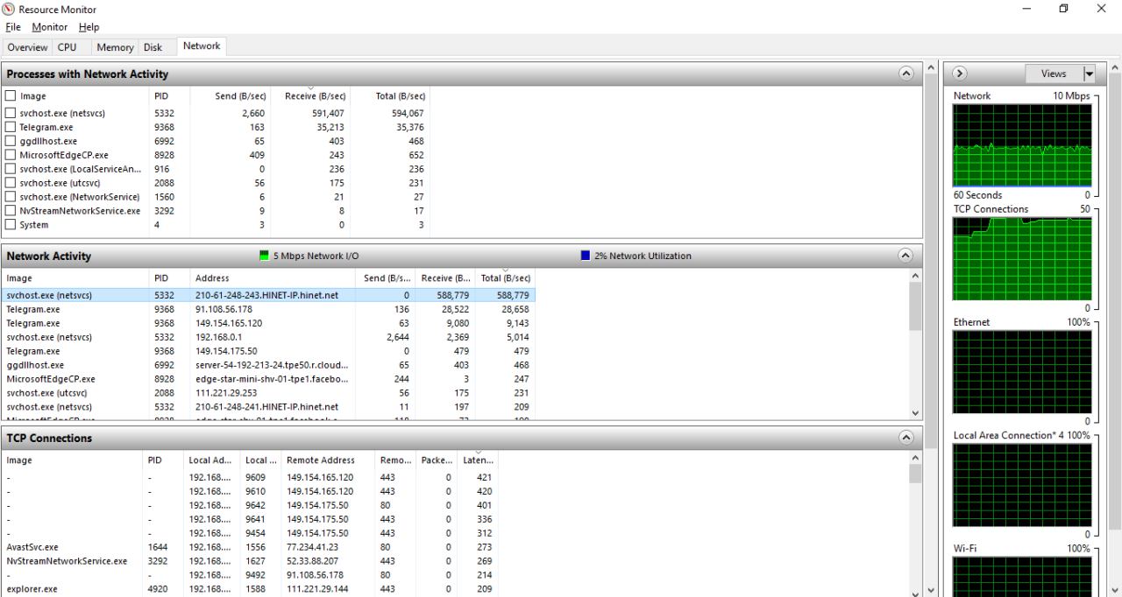Switch to the CPU tab

point(67,47)
